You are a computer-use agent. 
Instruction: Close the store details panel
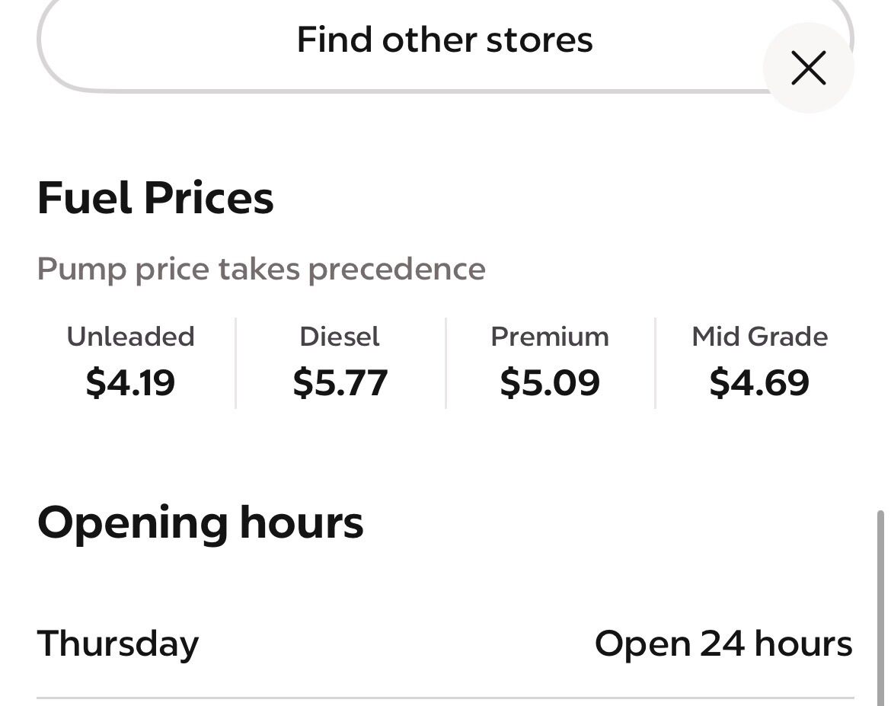click(808, 69)
